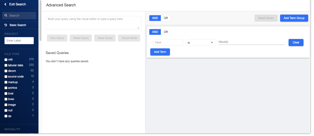The image size is (314, 136).
Task: Click the tabular data count 233
Action: click(31, 65)
